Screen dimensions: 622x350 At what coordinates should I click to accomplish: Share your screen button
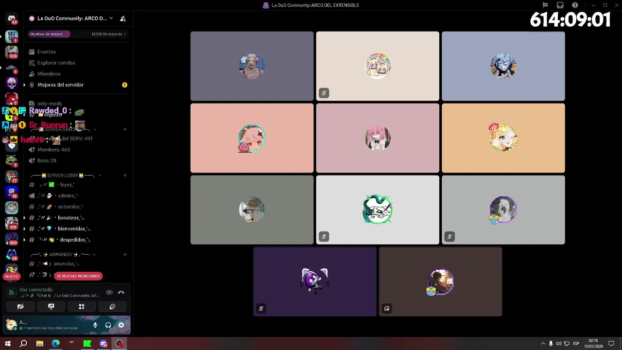tap(51, 307)
